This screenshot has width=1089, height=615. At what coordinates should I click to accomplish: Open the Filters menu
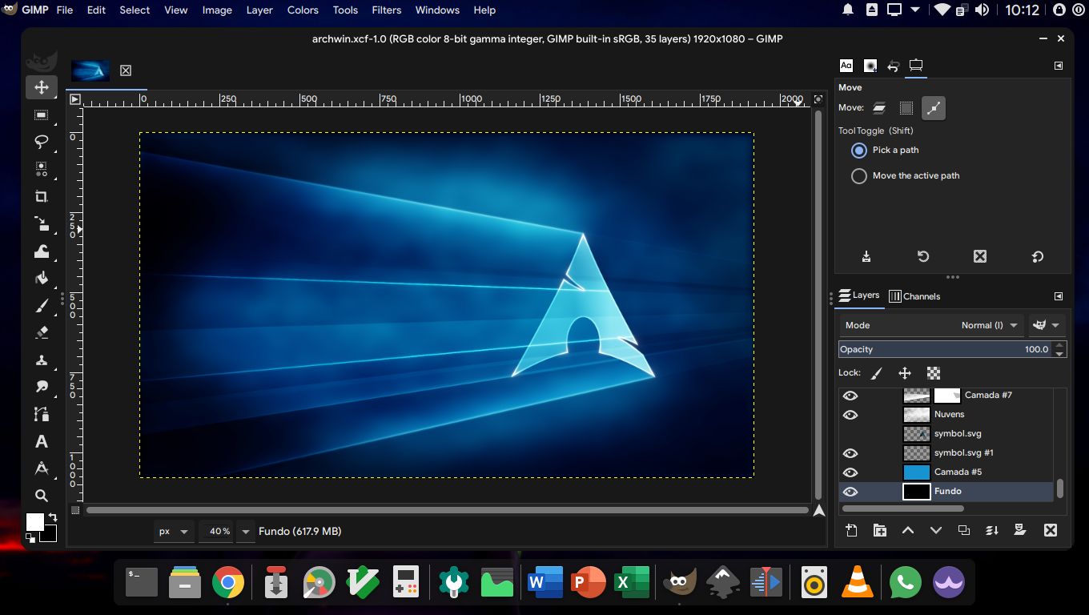click(386, 10)
